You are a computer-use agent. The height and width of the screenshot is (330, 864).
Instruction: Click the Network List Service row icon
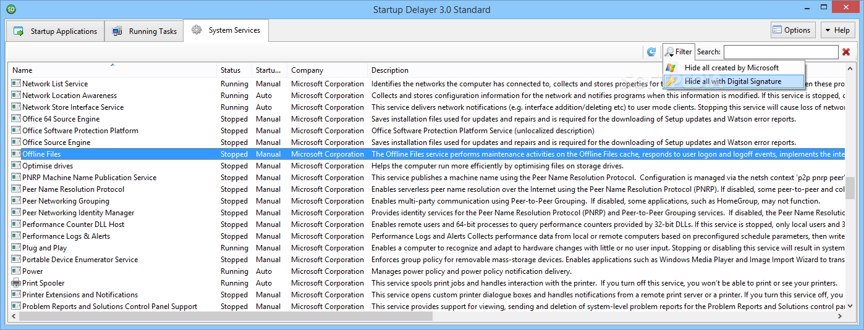click(16, 83)
